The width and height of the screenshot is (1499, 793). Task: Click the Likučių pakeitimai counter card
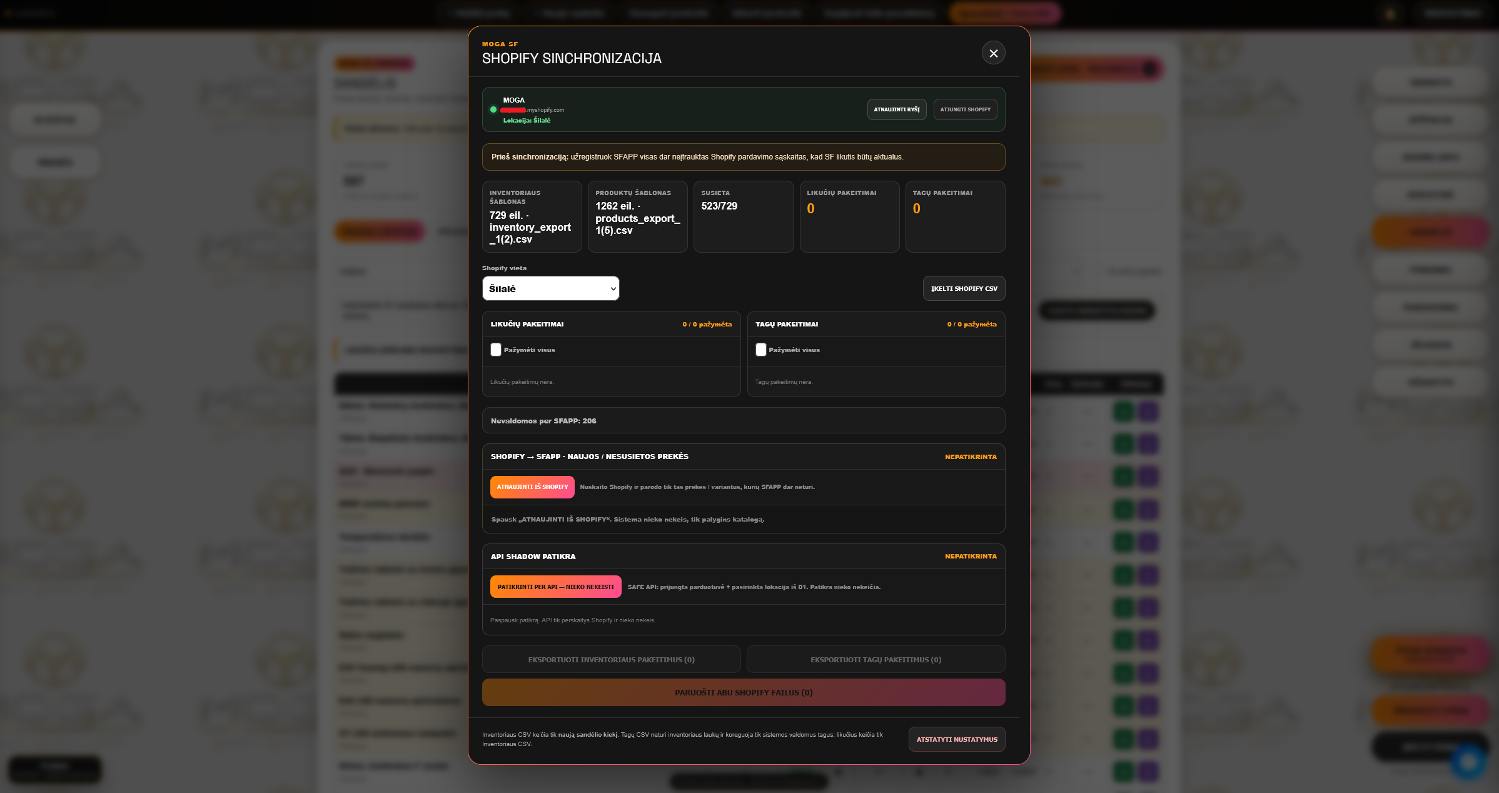click(x=849, y=216)
